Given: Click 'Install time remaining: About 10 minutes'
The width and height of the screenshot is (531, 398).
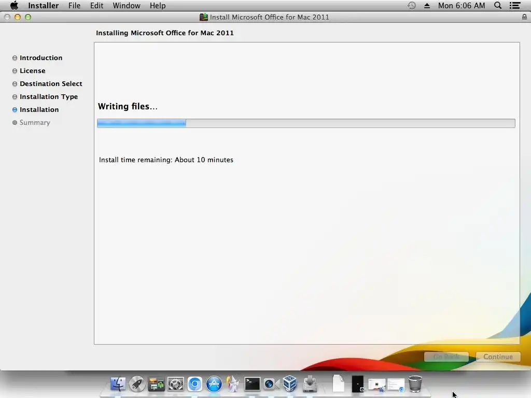Looking at the screenshot, I should click(166, 160).
